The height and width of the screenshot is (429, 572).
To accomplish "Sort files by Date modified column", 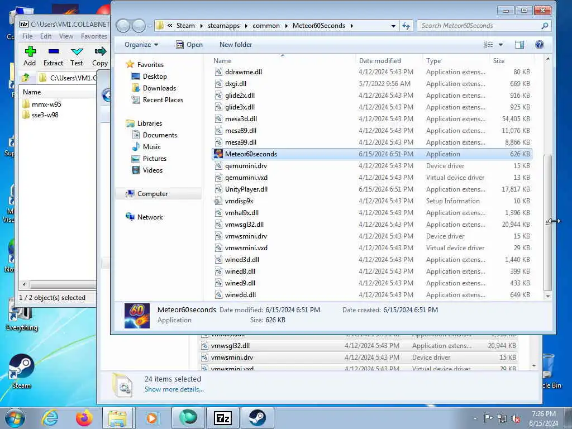I will click(x=389, y=60).
